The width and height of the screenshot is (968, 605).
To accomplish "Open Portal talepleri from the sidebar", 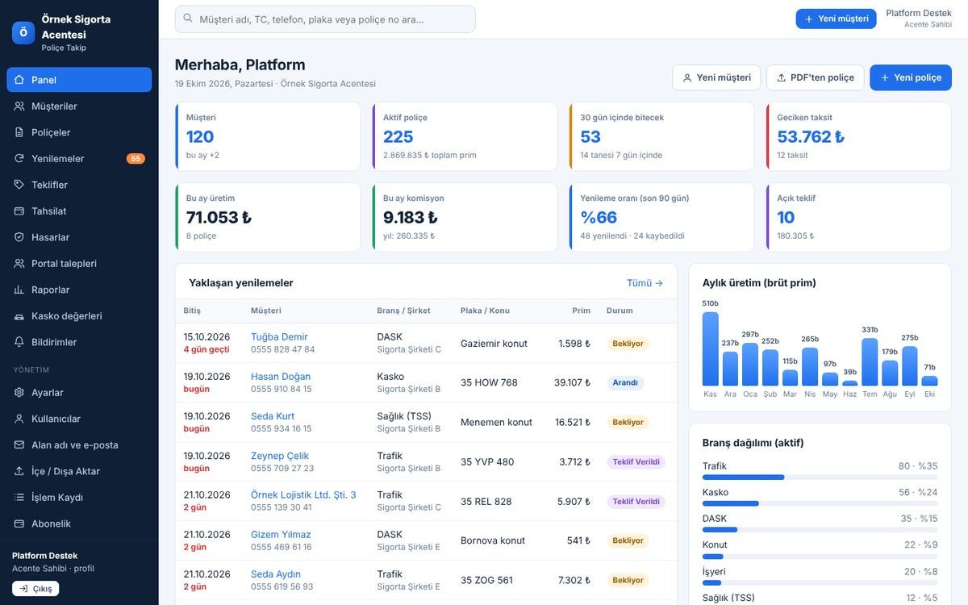I will [x=79, y=264].
